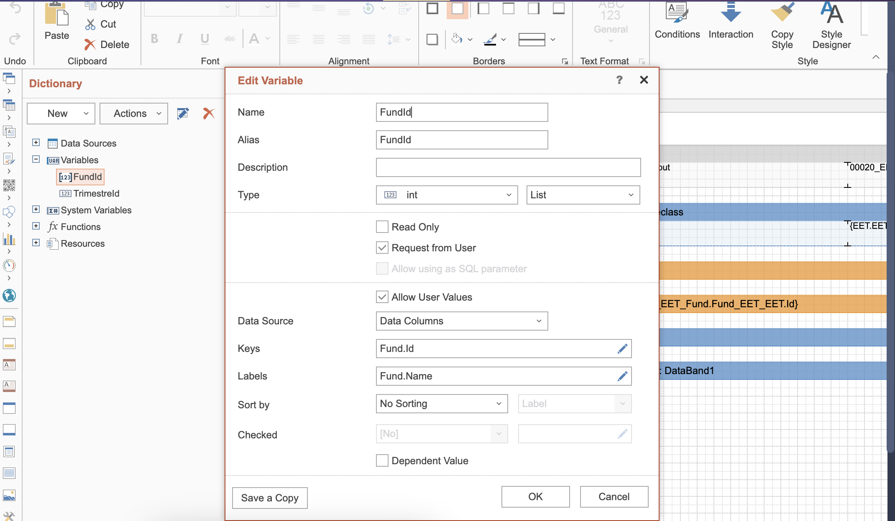The image size is (895, 521).
Task: Open the New dropdown in Dictionary
Action: 61,114
